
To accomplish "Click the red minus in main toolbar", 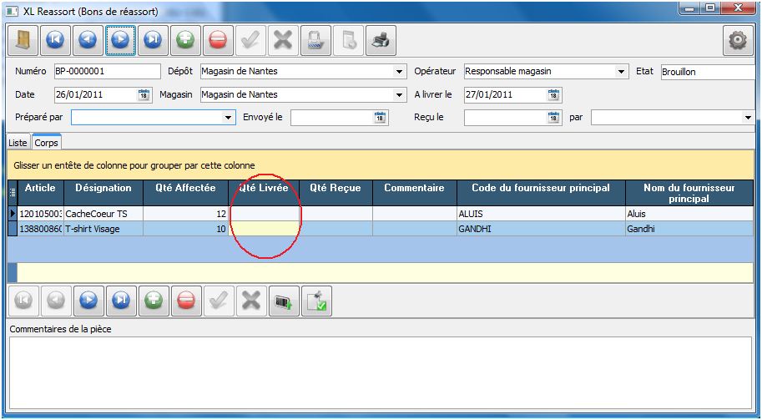I will [219, 40].
